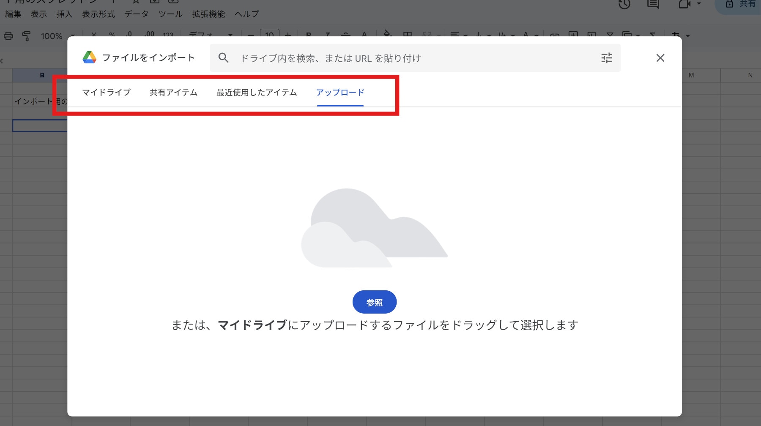The width and height of the screenshot is (761, 426).
Task: Open the 最近使用したアイテム tab
Action: click(257, 93)
